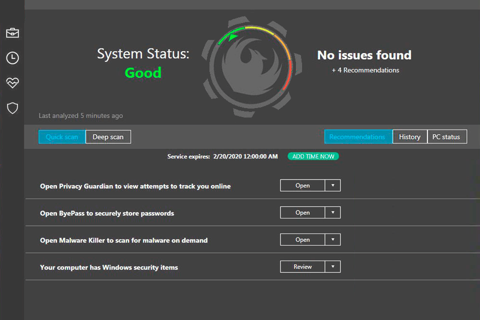Review the Windows security items
The width and height of the screenshot is (480, 320).
[302, 266]
